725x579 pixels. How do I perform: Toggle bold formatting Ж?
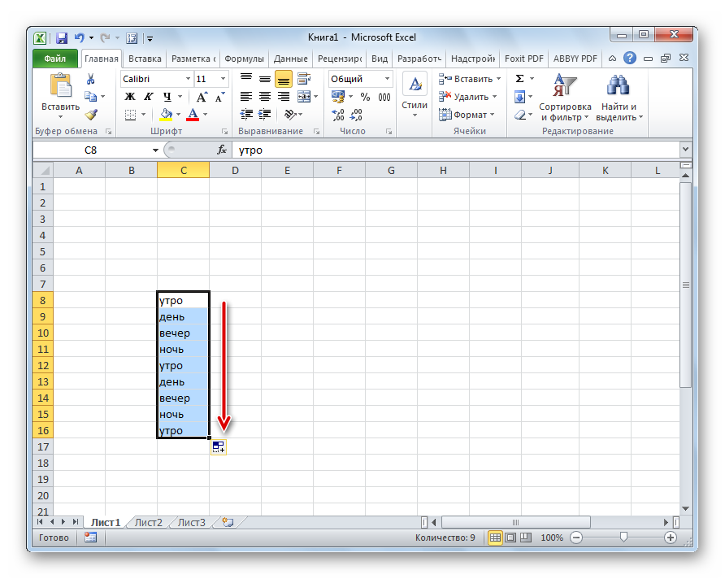[x=129, y=97]
